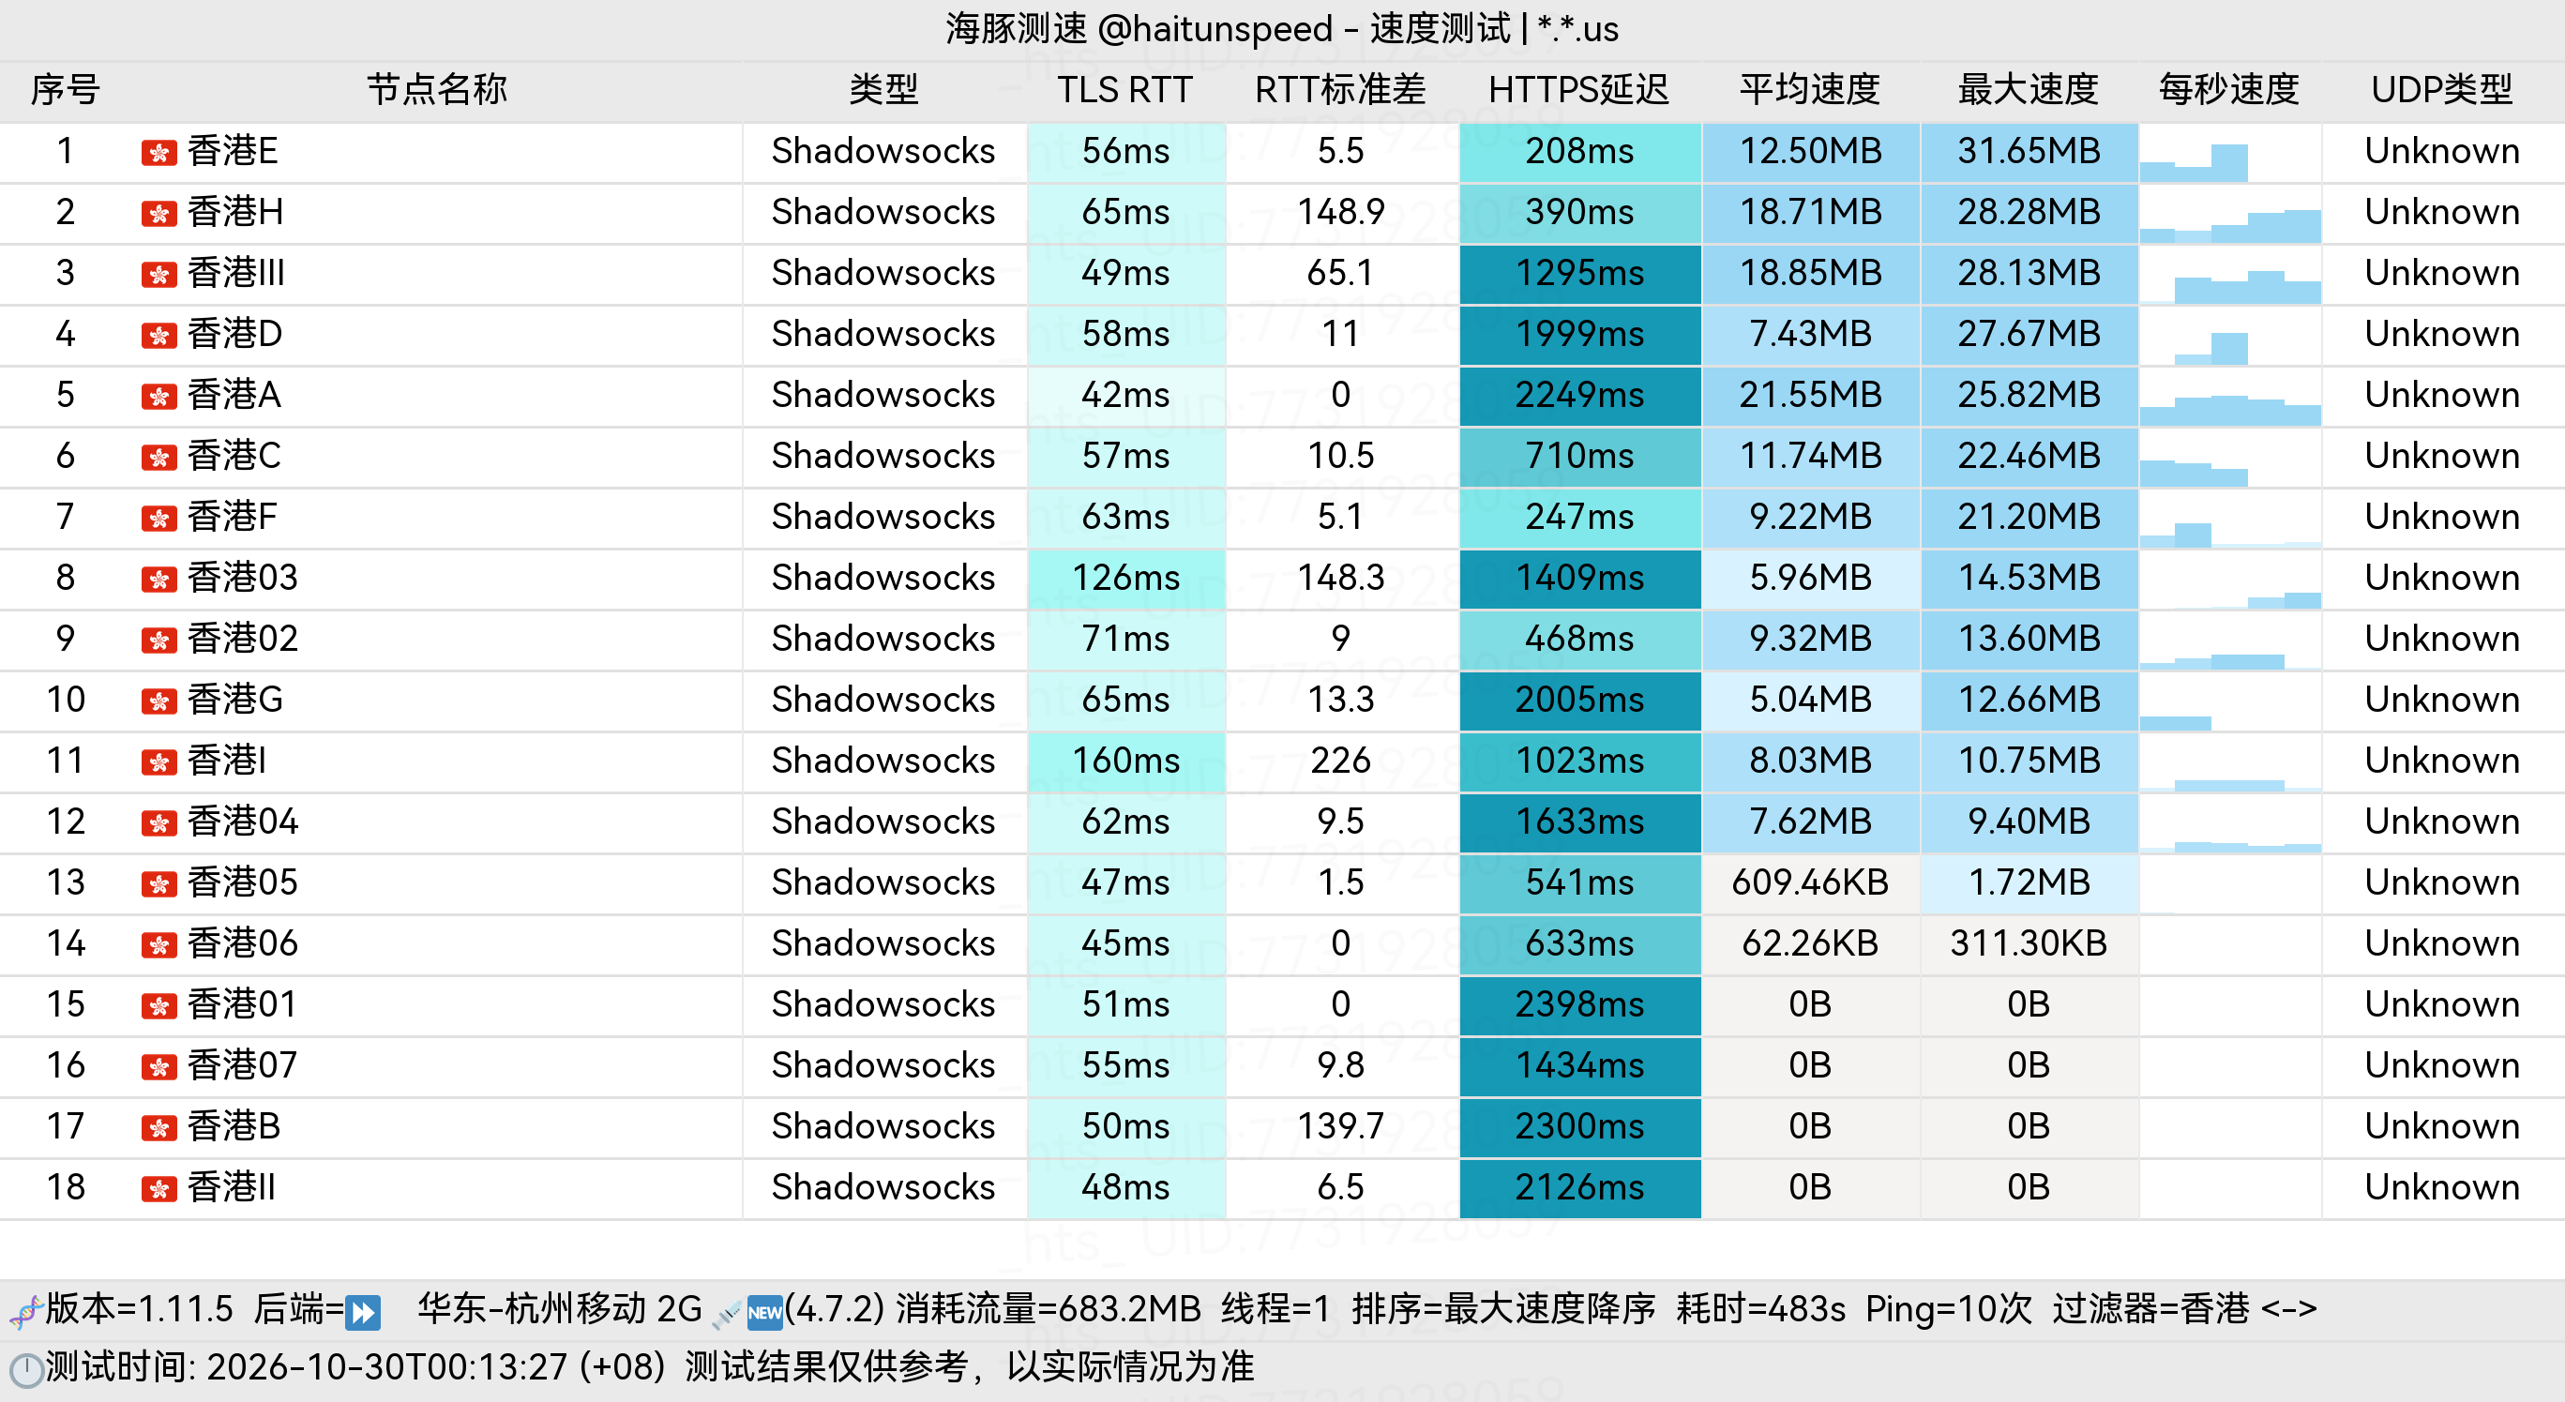Click the 香港06 node name
Viewport: 2565px width, 1402px height.
243,944
